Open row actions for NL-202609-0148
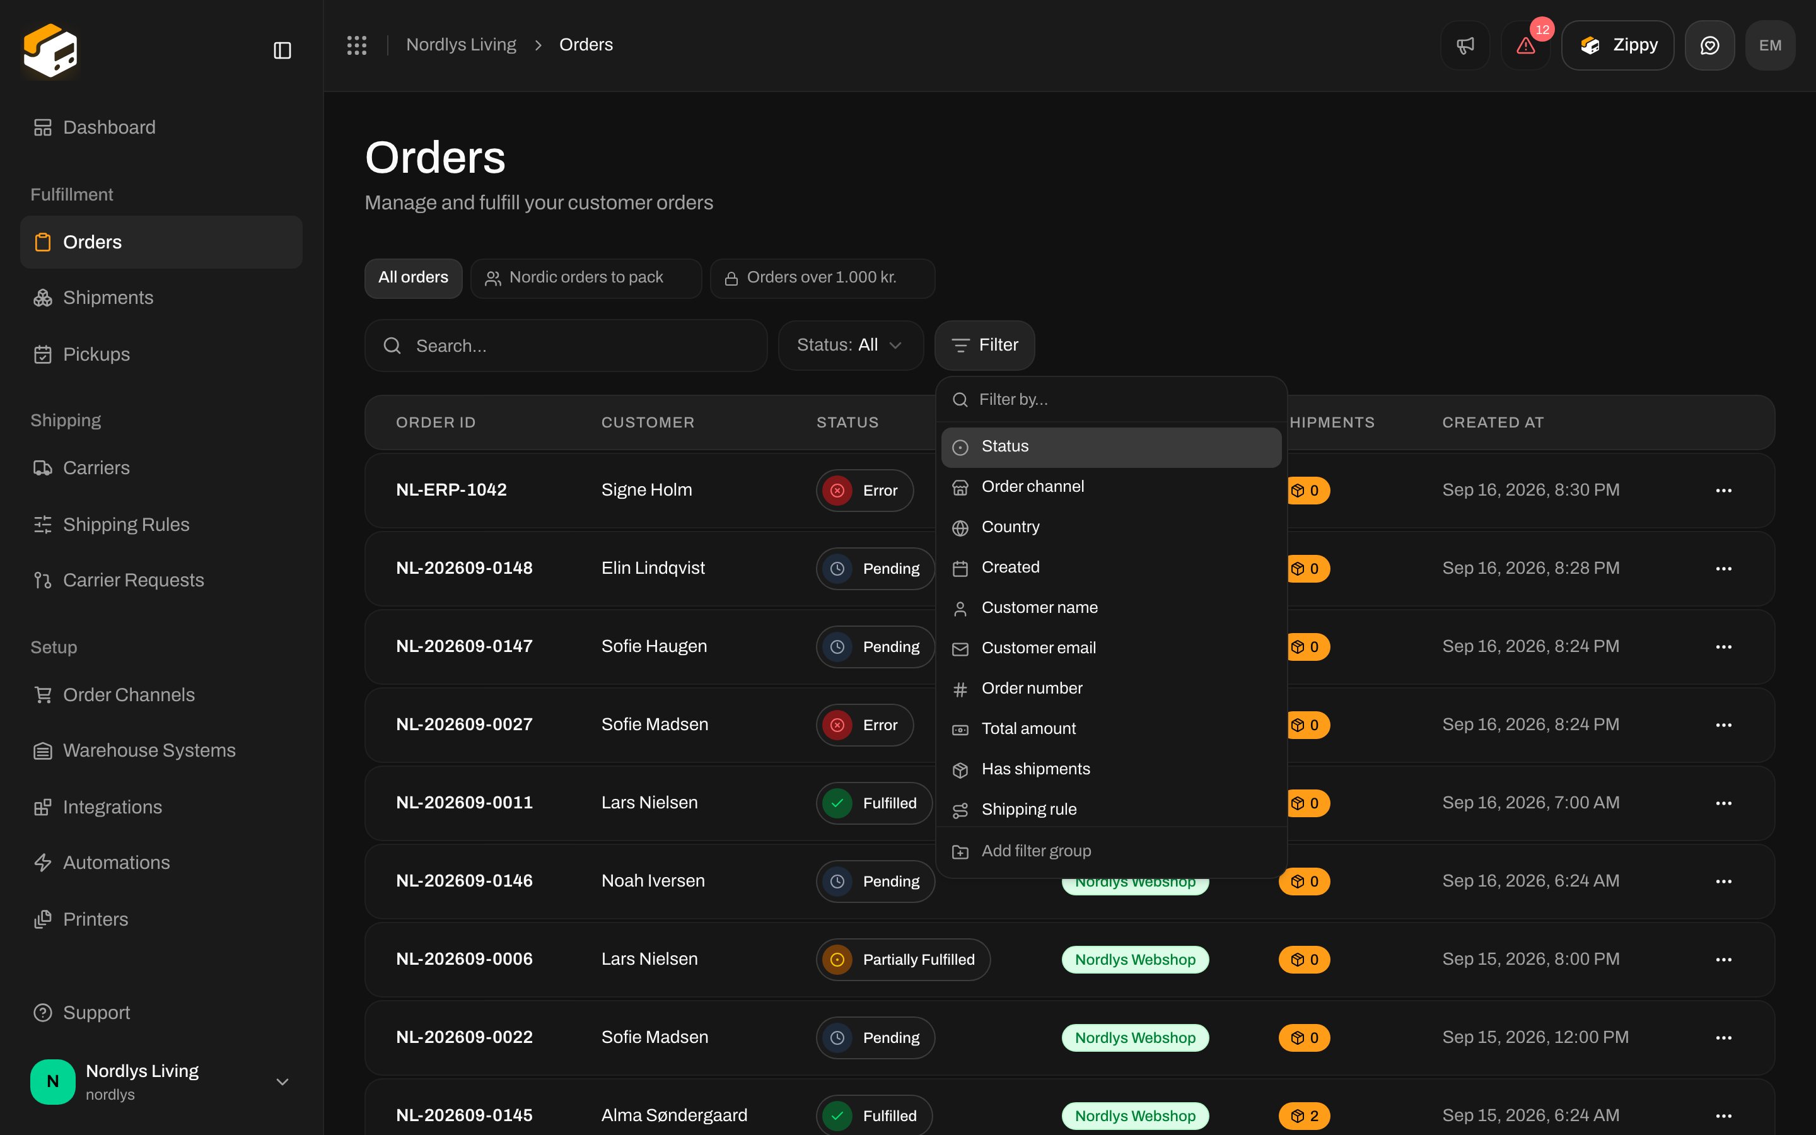Viewport: 1816px width, 1135px height. coord(1724,568)
